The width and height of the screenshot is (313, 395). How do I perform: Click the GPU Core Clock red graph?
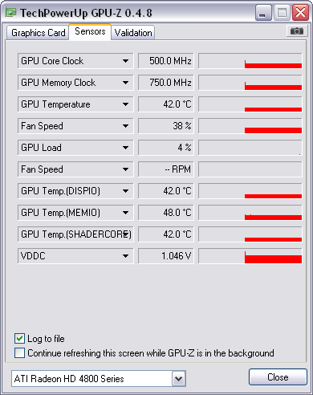tap(250, 61)
